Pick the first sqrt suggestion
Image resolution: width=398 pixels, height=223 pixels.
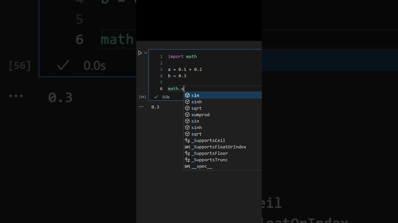(223, 108)
